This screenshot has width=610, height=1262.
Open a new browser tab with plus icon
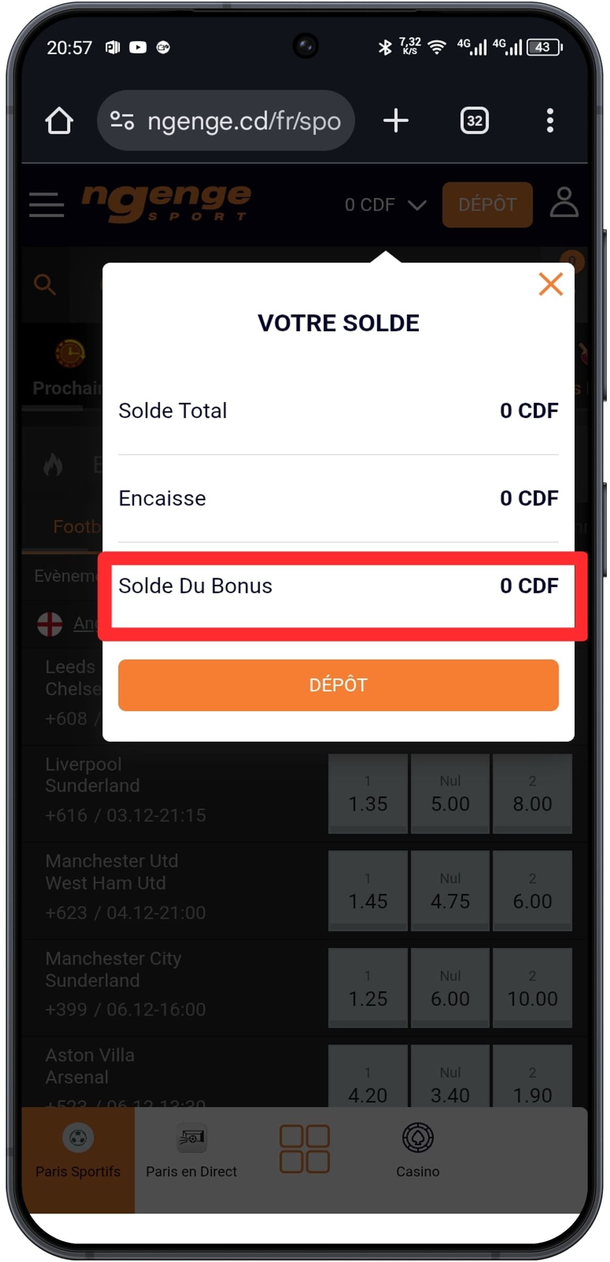pyautogui.click(x=396, y=120)
